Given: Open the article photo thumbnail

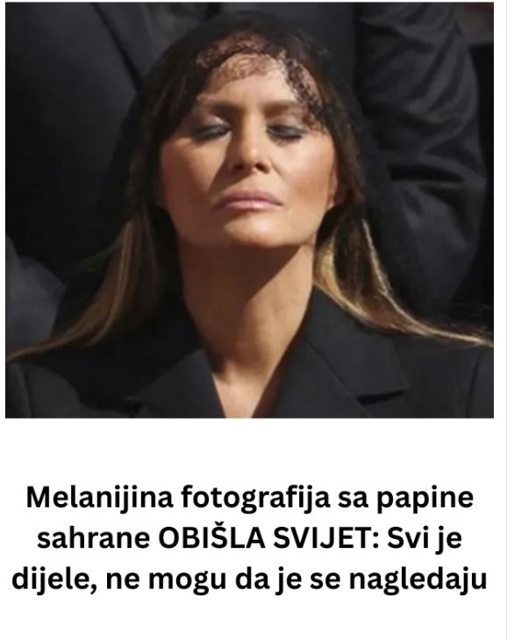Looking at the screenshot, I should tap(250, 210).
